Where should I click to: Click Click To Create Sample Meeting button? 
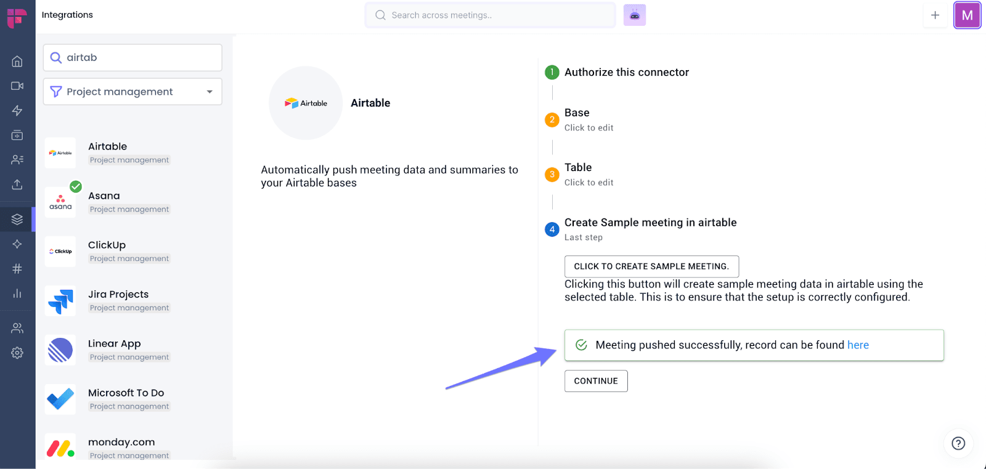(651, 267)
